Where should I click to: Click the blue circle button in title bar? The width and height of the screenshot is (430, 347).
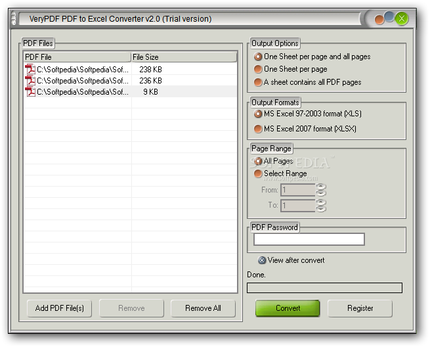pos(389,16)
